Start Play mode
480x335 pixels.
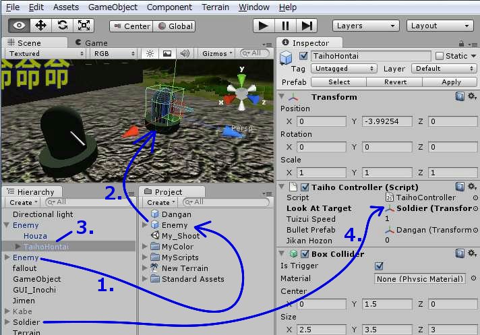coord(264,26)
